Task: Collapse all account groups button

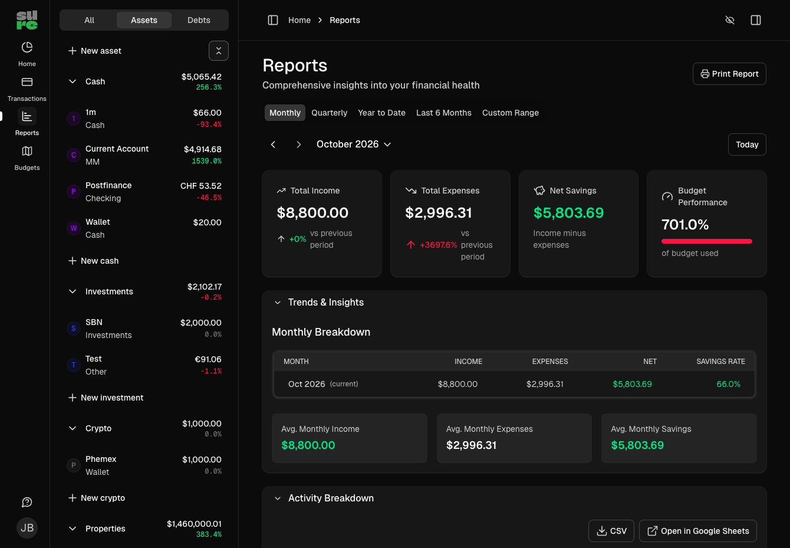Action: coord(219,51)
